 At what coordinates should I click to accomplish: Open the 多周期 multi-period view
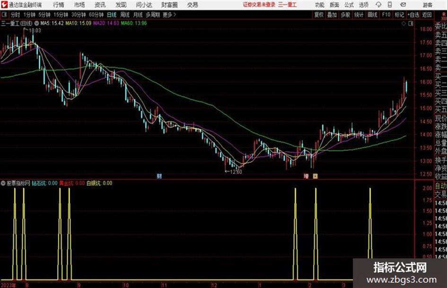click(x=153, y=15)
